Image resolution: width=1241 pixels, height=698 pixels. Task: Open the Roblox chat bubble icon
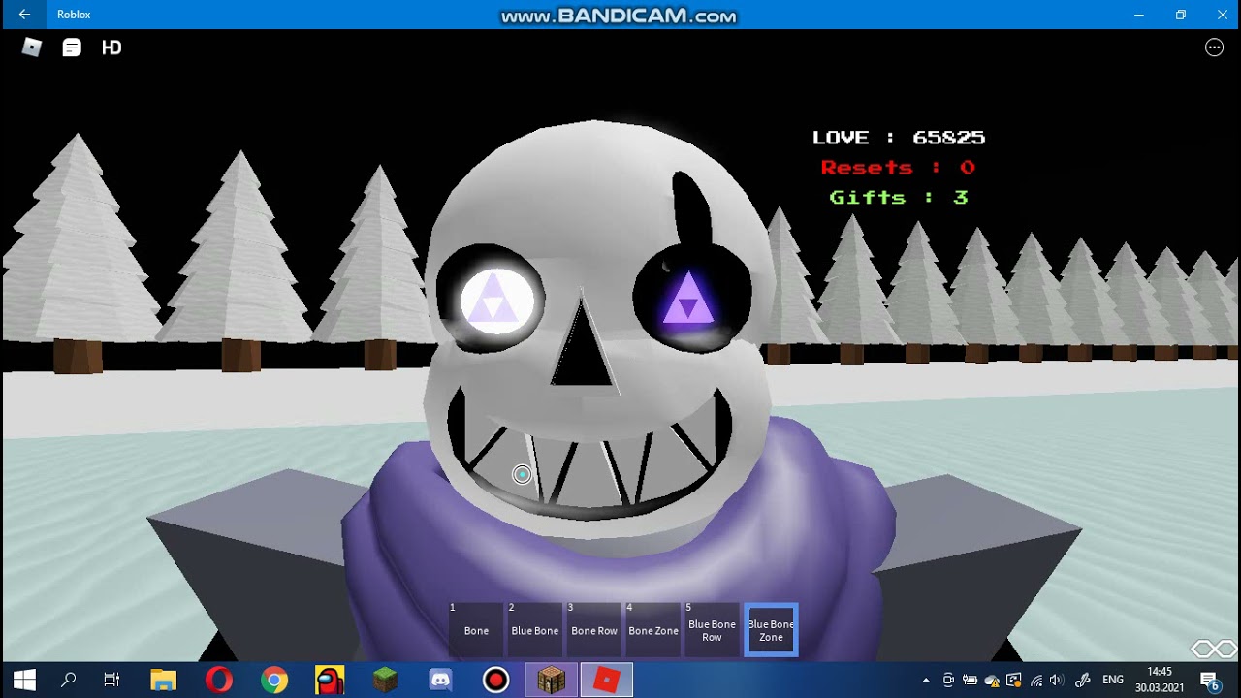coord(72,48)
